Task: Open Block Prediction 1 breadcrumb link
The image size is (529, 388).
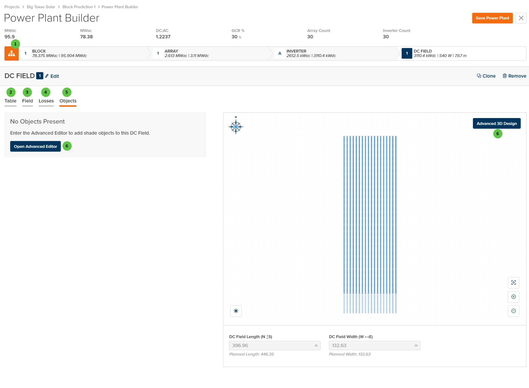Action: pos(79,7)
